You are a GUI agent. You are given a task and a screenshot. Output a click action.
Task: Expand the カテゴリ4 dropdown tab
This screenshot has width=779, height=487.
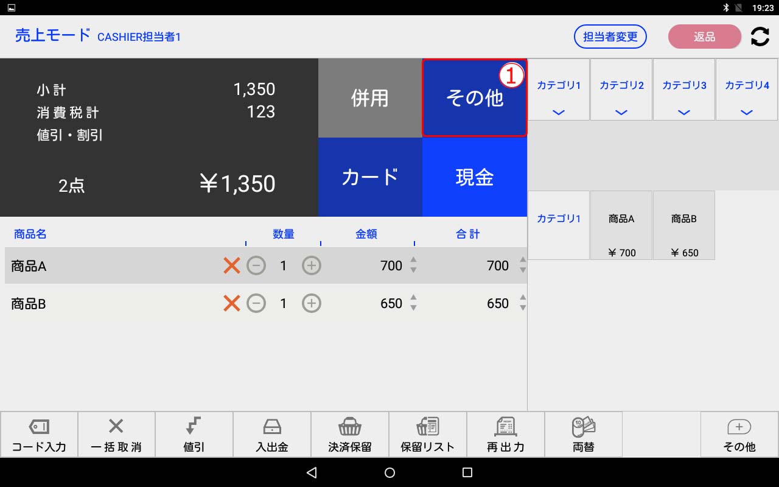747,89
